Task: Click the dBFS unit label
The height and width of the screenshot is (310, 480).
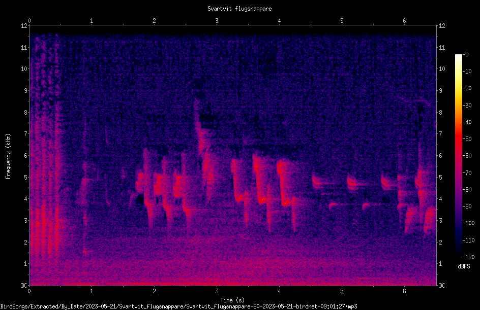Action: tap(464, 266)
